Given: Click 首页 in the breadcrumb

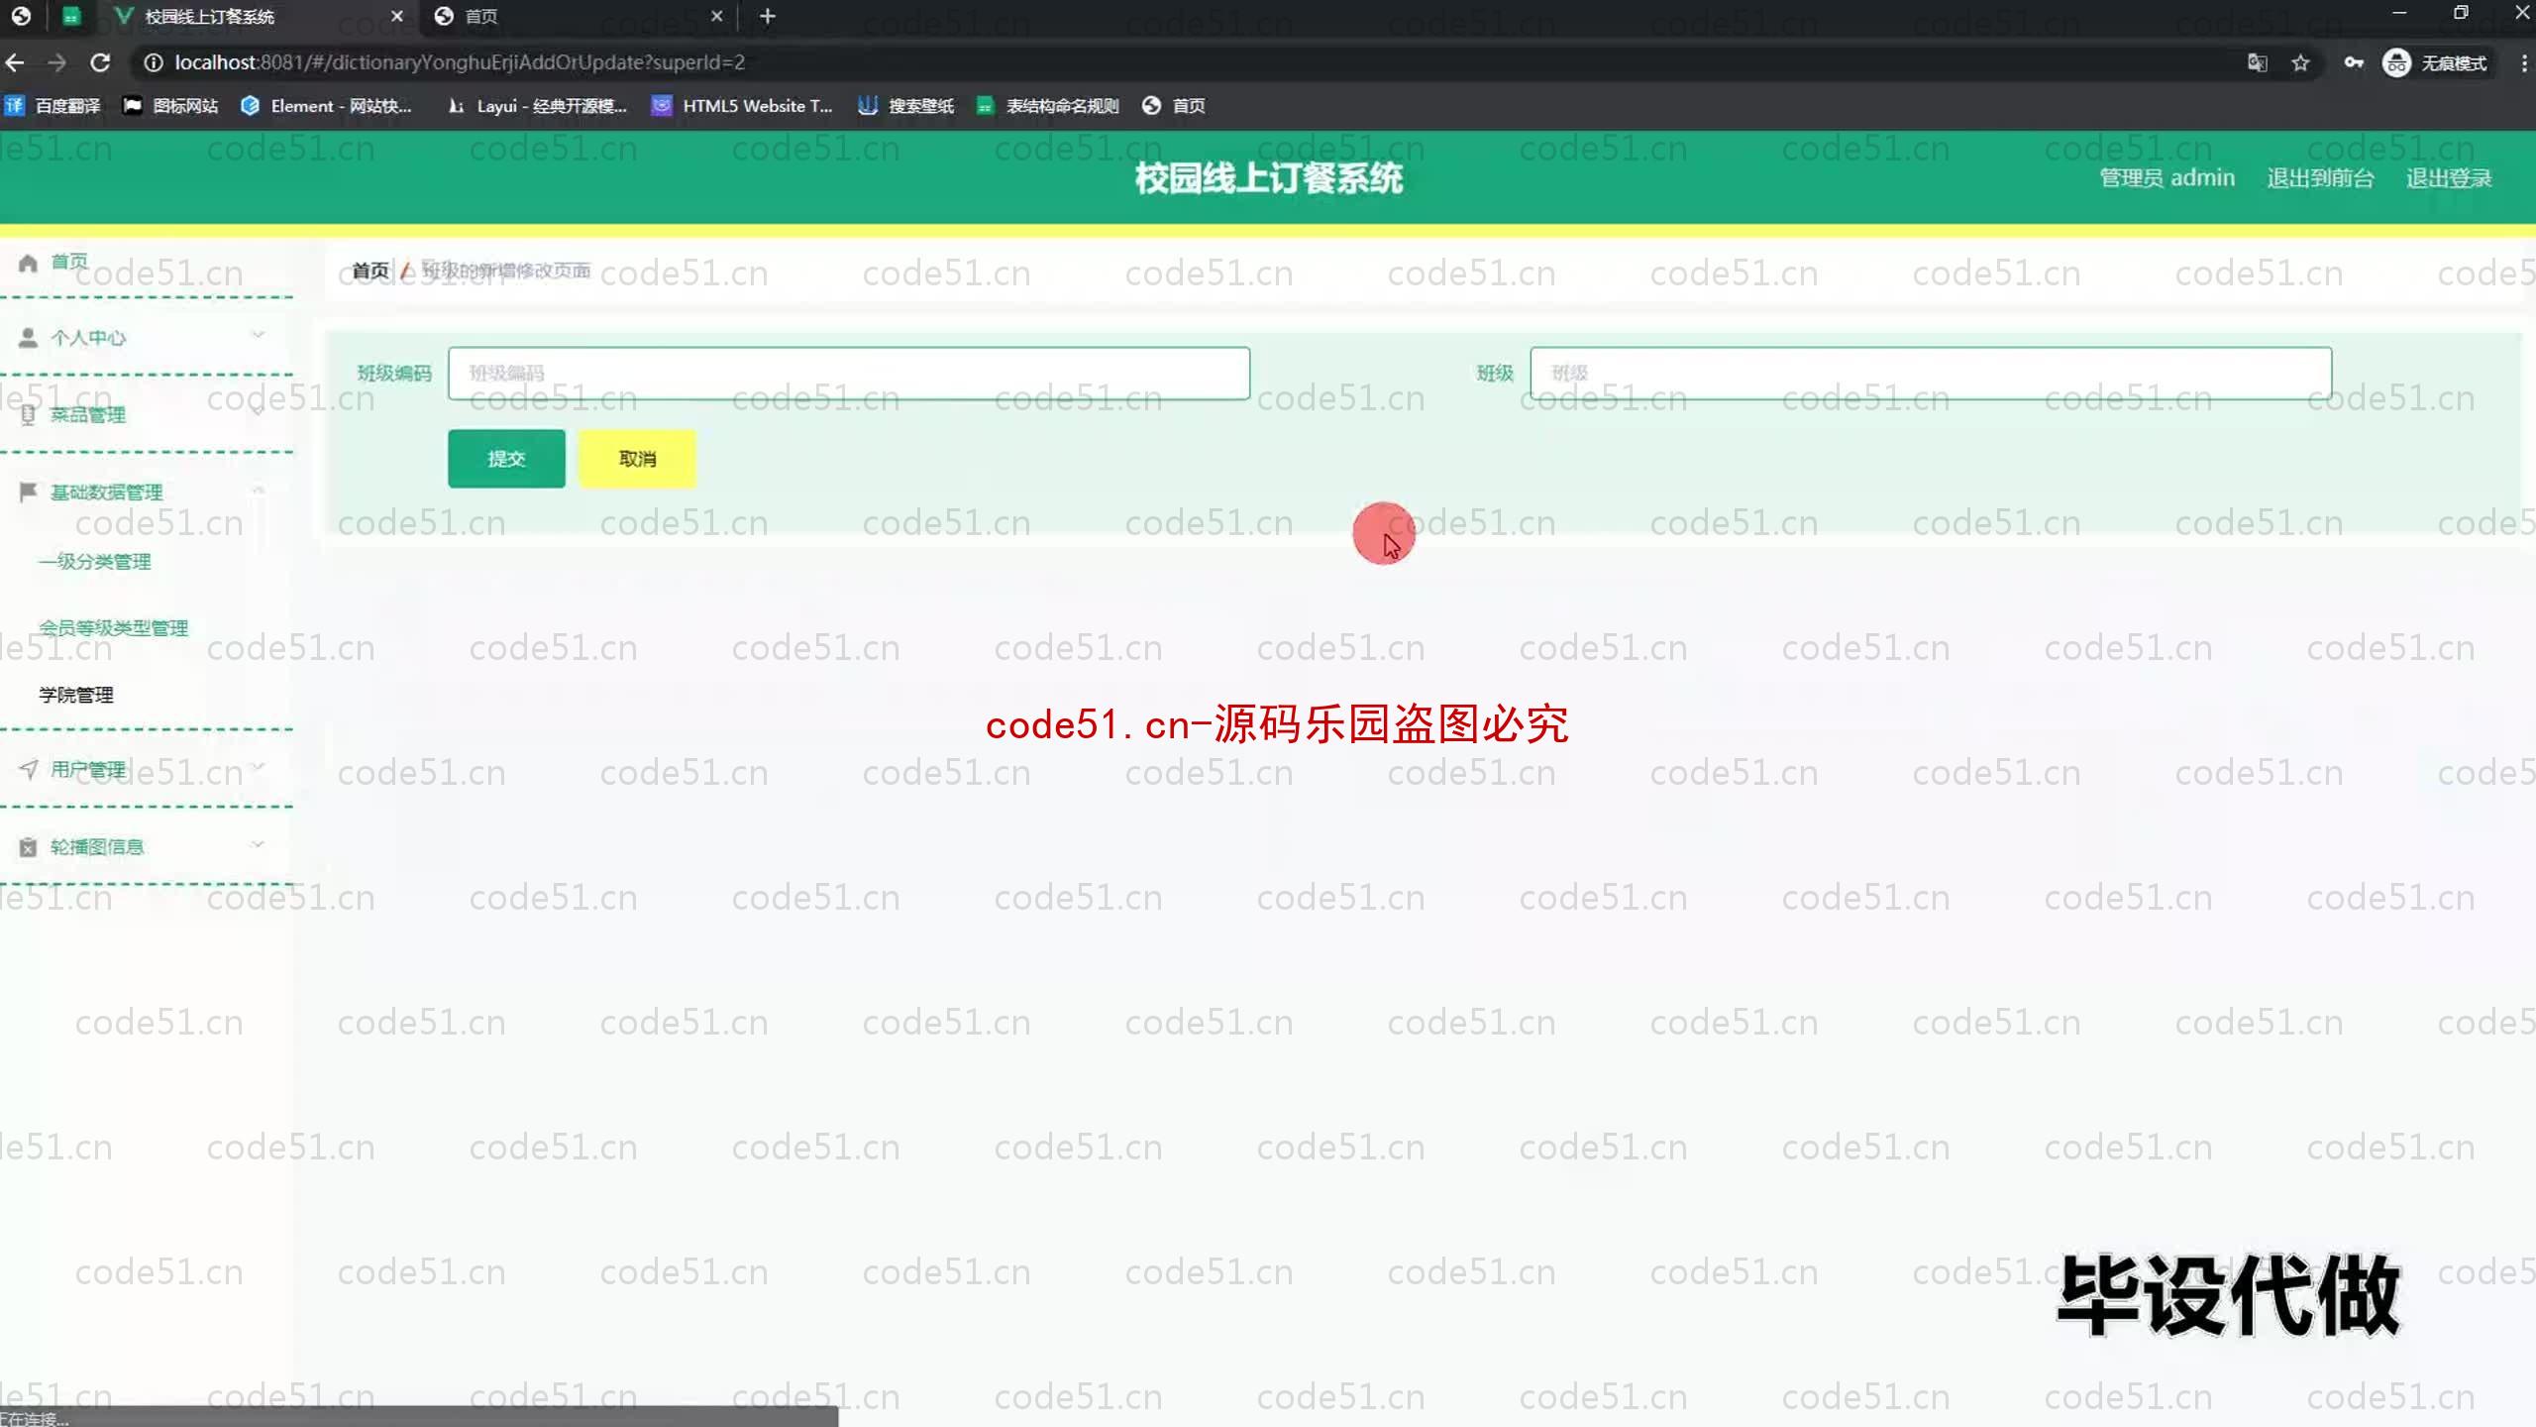Looking at the screenshot, I should click(x=370, y=271).
